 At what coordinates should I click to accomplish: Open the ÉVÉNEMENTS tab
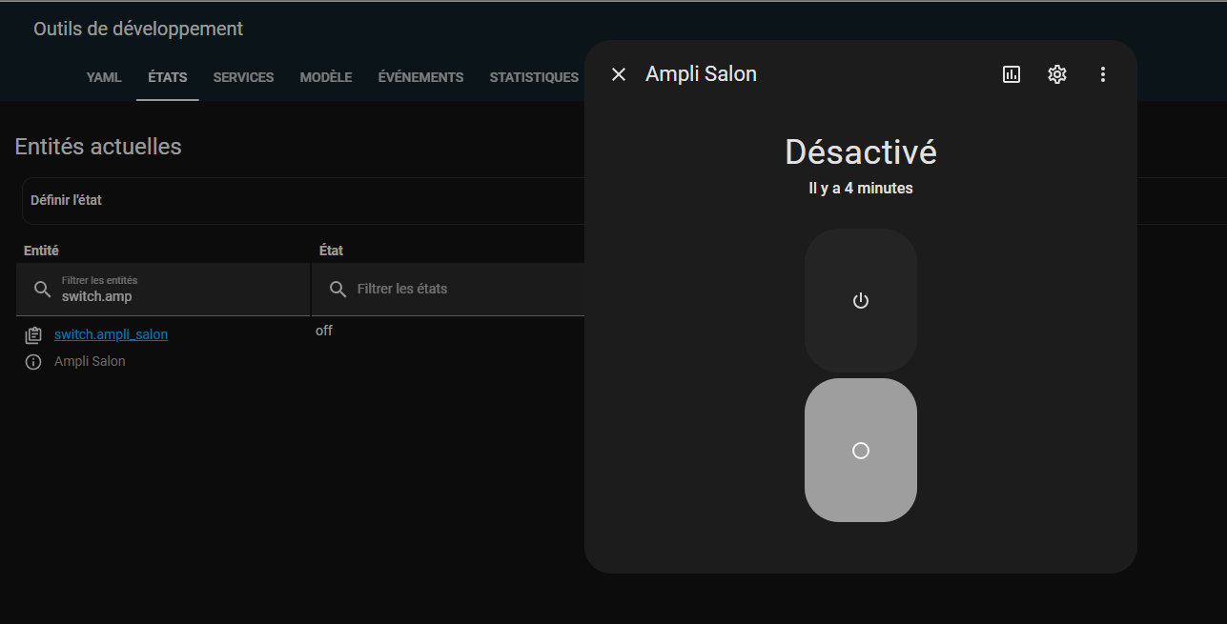(x=420, y=77)
